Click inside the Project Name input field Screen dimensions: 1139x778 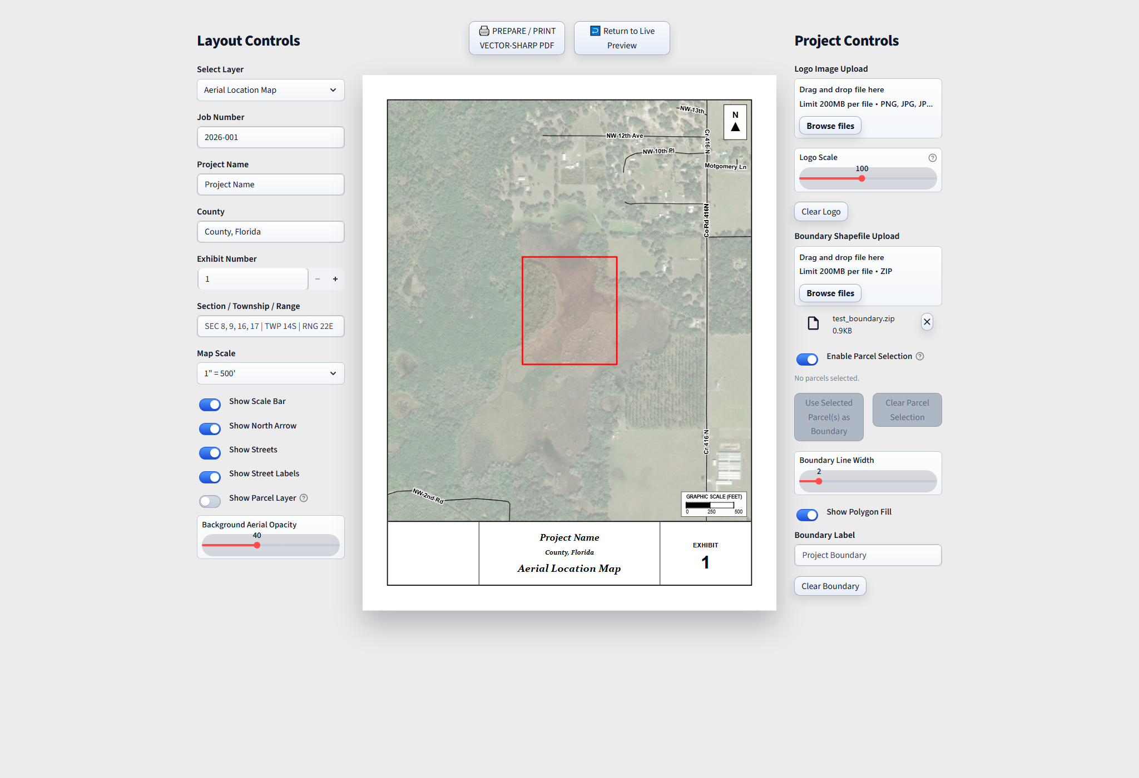(270, 184)
